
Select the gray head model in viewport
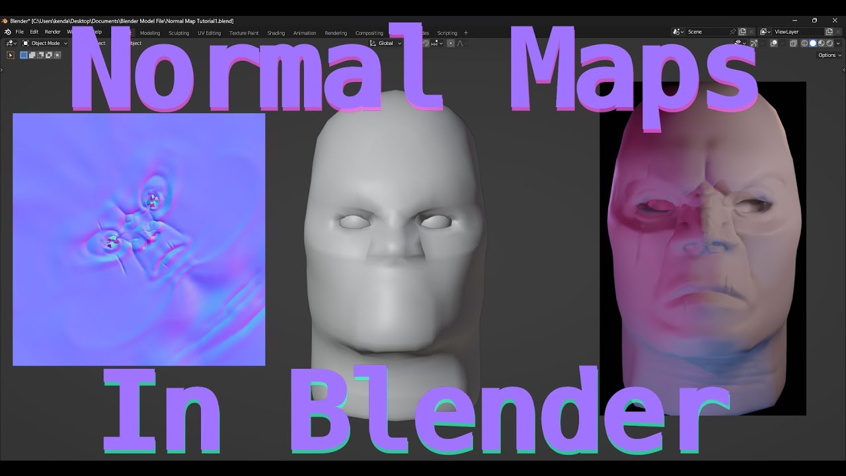pos(395,255)
